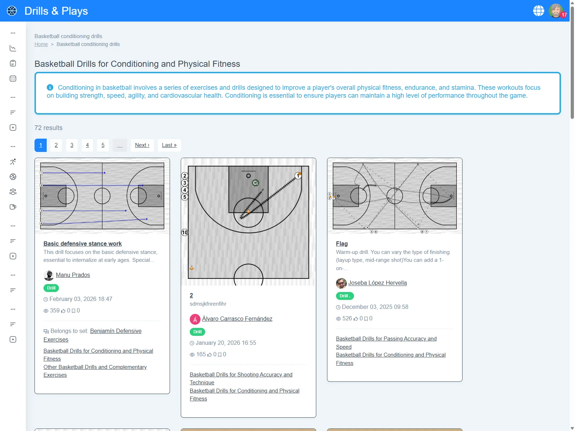Click the video camera sidebar icon
575x431 pixels.
click(13, 207)
